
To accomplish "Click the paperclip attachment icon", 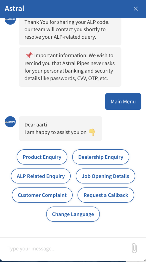I will tap(134, 248).
